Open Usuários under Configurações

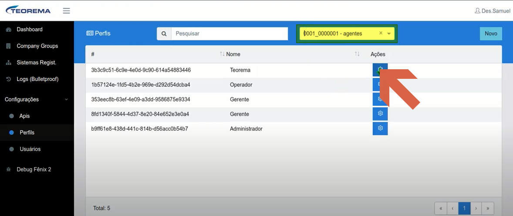(30, 149)
